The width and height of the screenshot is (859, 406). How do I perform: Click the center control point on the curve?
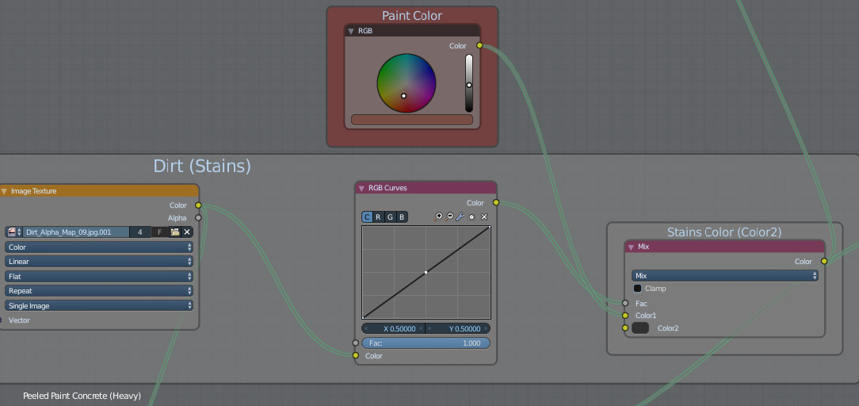pyautogui.click(x=426, y=272)
